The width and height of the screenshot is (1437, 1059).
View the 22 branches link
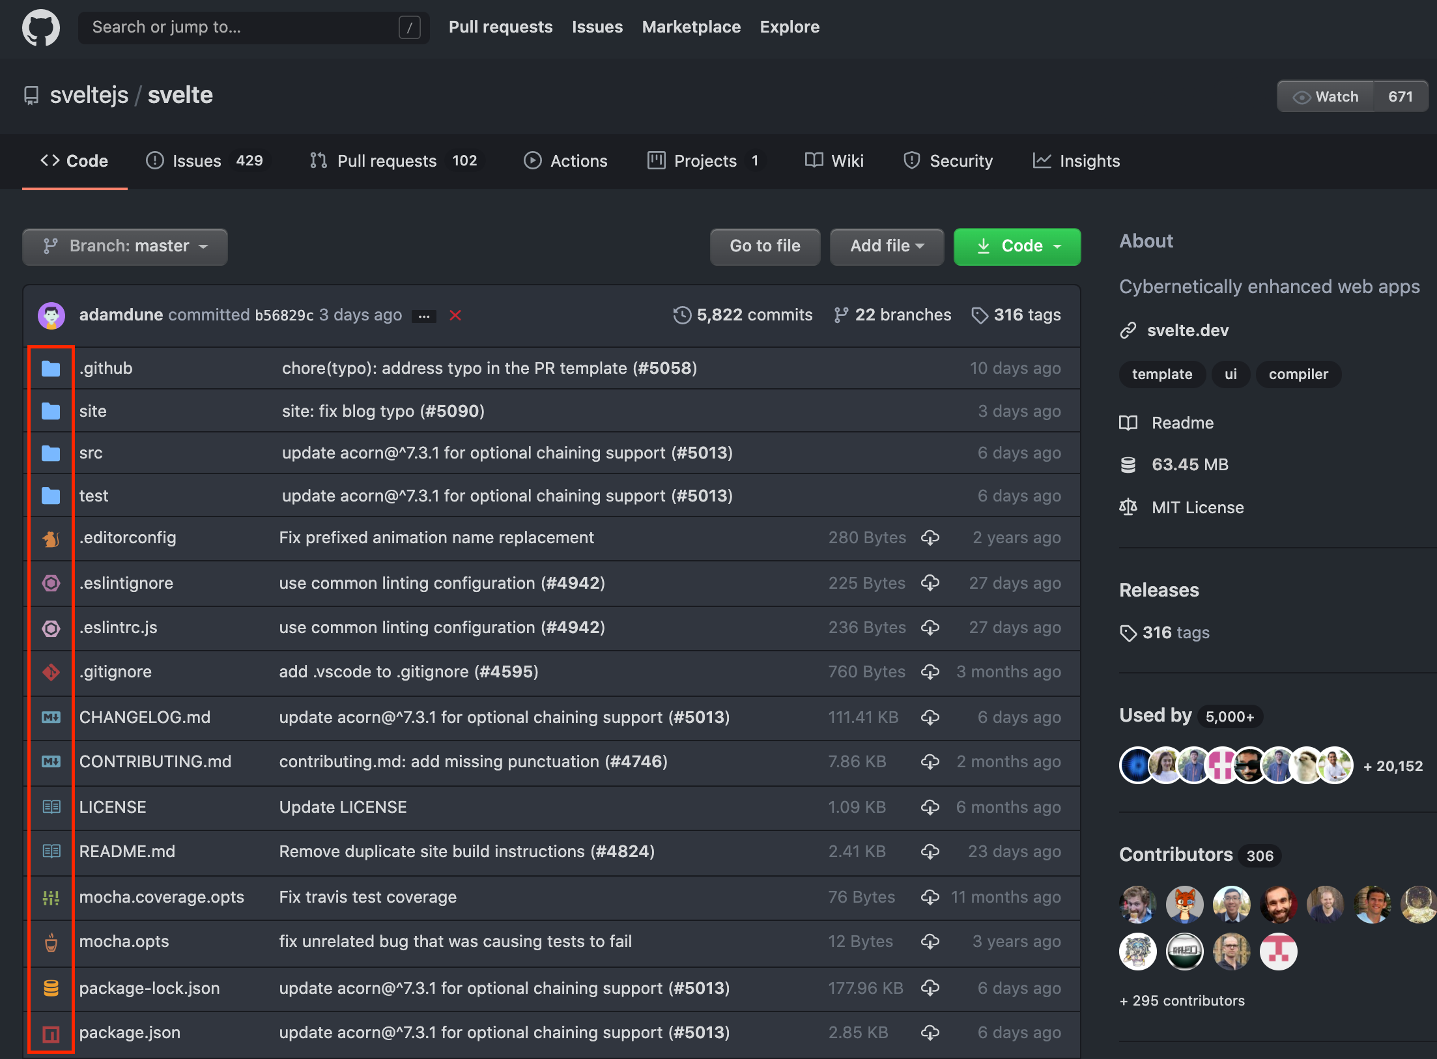click(x=893, y=315)
